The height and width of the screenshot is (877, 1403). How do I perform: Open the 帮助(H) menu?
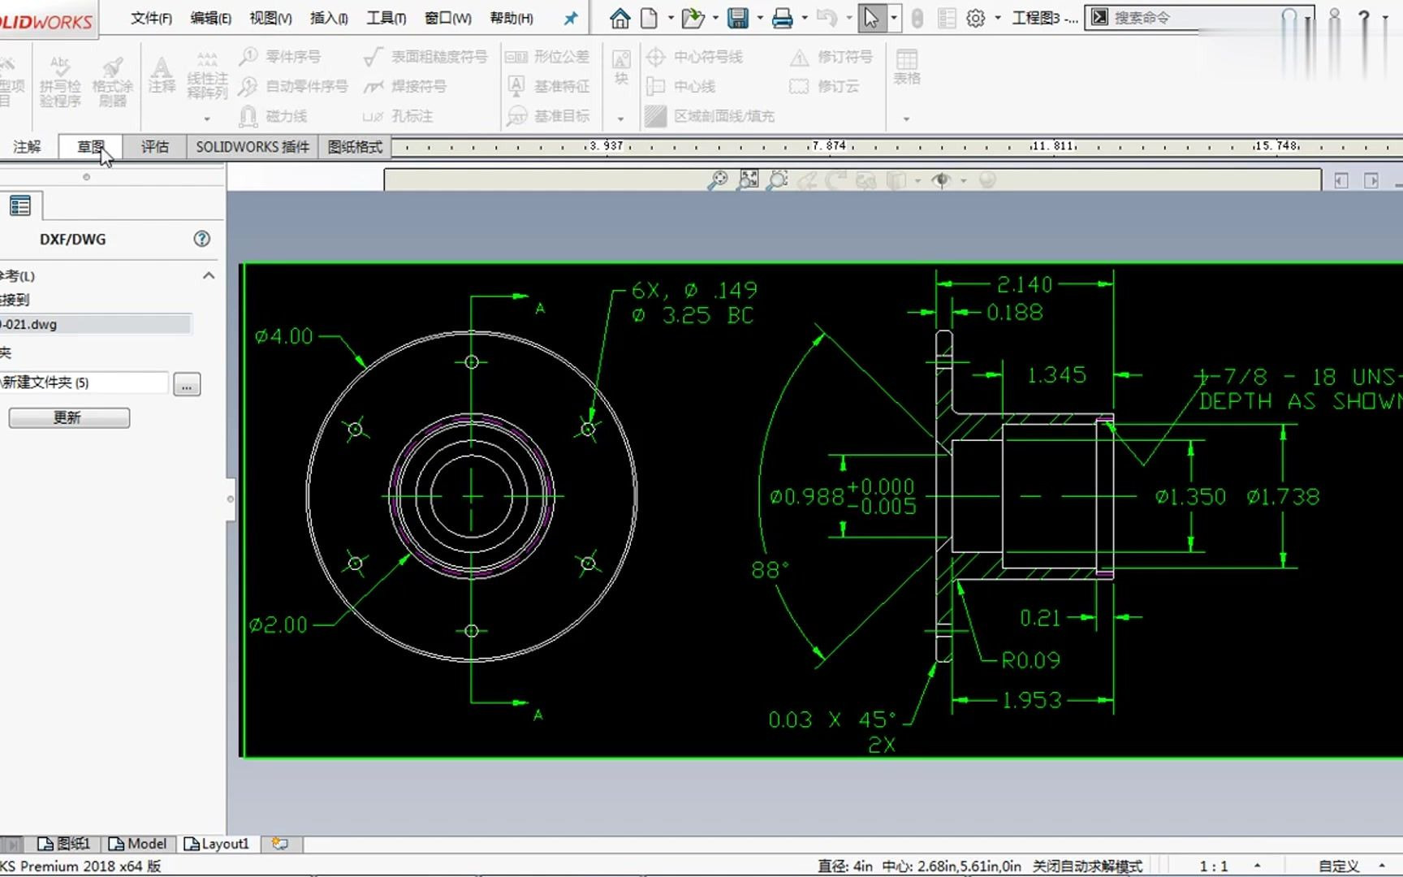512,18
